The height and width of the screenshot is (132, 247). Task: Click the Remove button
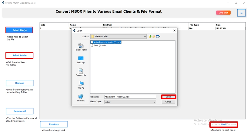pos(20,83)
